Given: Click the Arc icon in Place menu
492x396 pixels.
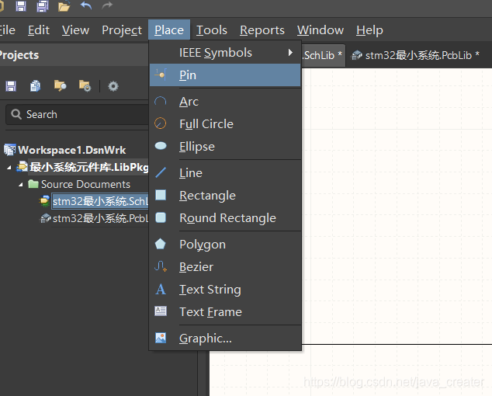Looking at the screenshot, I should (x=161, y=101).
